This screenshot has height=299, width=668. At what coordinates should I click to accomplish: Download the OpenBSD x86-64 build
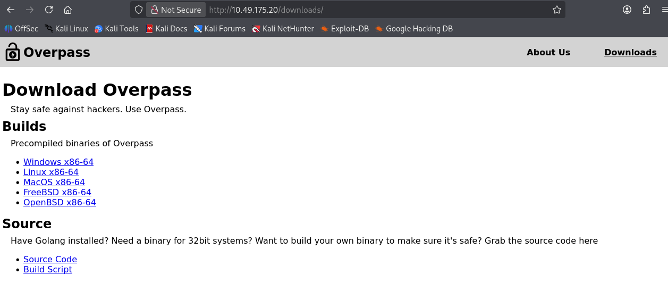(x=60, y=202)
